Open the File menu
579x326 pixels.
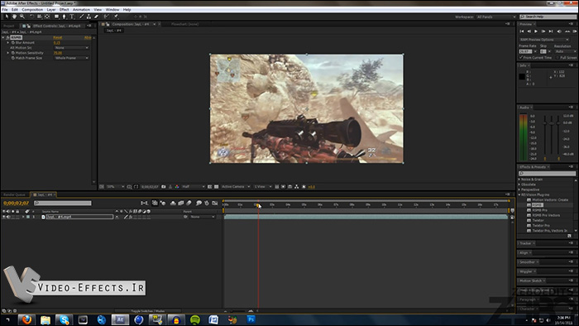(x=5, y=10)
